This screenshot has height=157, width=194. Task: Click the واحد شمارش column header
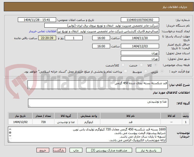pos(89,116)
